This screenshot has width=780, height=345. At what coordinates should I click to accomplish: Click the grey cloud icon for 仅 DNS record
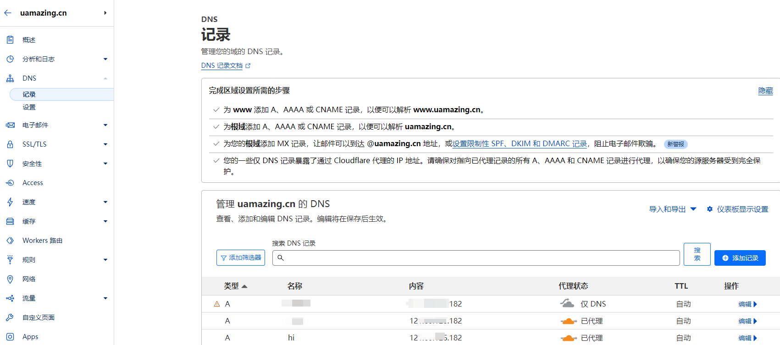coord(567,303)
